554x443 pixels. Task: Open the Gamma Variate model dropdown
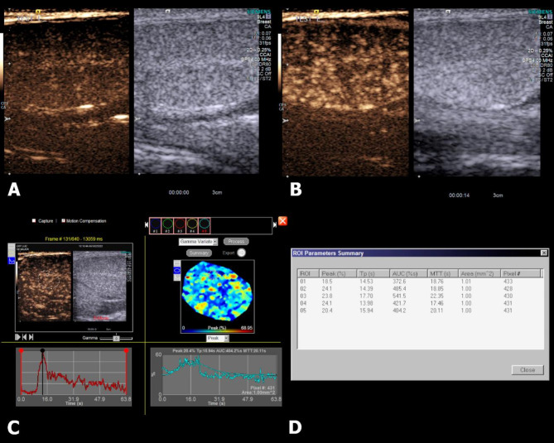point(198,242)
